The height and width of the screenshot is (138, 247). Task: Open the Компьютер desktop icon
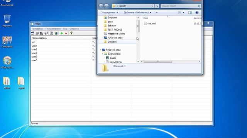tap(7, 3)
